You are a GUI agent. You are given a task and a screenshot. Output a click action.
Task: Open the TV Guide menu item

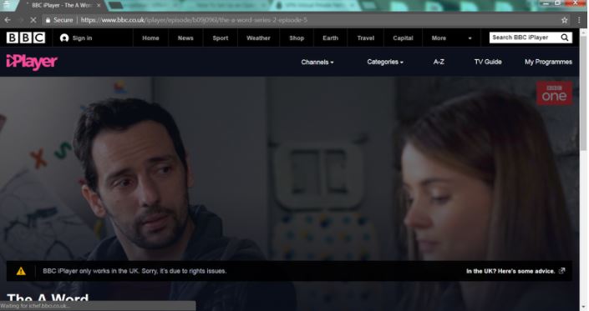click(488, 62)
